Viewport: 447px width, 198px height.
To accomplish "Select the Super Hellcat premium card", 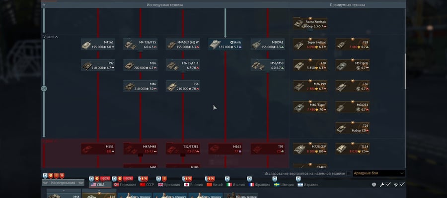I will coord(310,45).
